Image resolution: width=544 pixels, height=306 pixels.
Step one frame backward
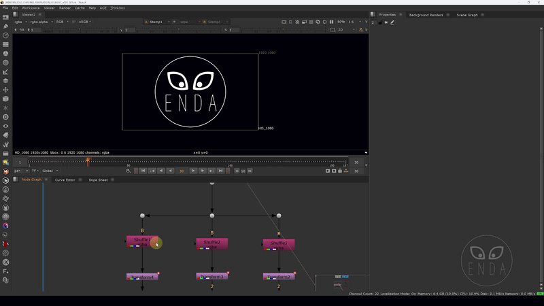tap(161, 171)
